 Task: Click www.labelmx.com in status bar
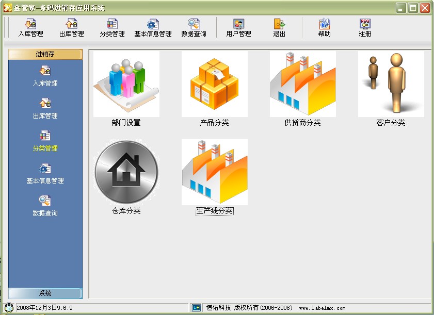(x=322, y=308)
